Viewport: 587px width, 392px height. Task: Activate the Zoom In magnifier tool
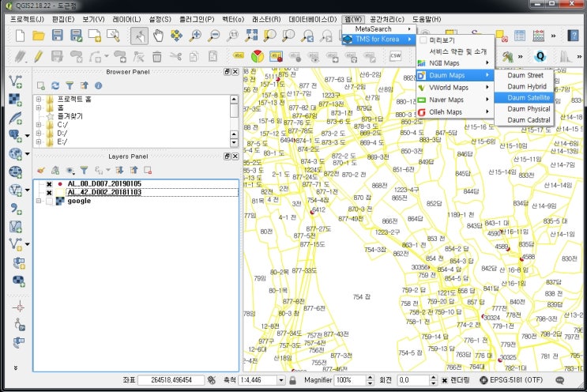pos(195,36)
